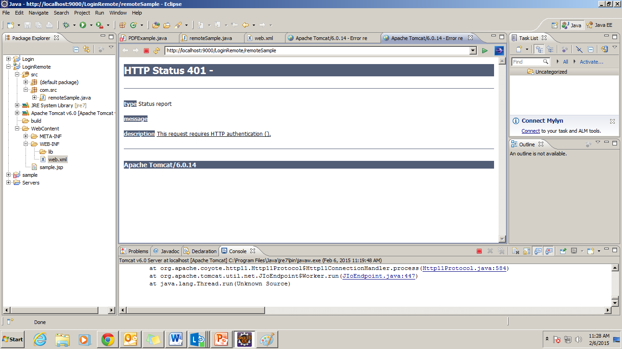Open the Window menu
Viewport: 622px width, 349px height.
click(118, 13)
